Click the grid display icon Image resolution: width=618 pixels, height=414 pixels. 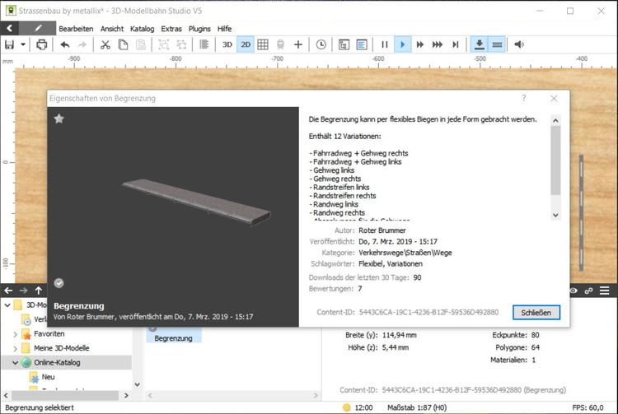263,44
